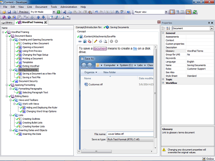This screenshot has width=215, height=161.
Task: Click the check-in document up-arrow icon
Action: coord(51,17)
